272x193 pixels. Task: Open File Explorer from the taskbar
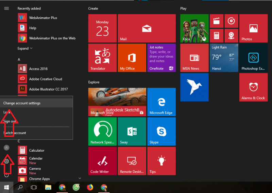point(48,187)
